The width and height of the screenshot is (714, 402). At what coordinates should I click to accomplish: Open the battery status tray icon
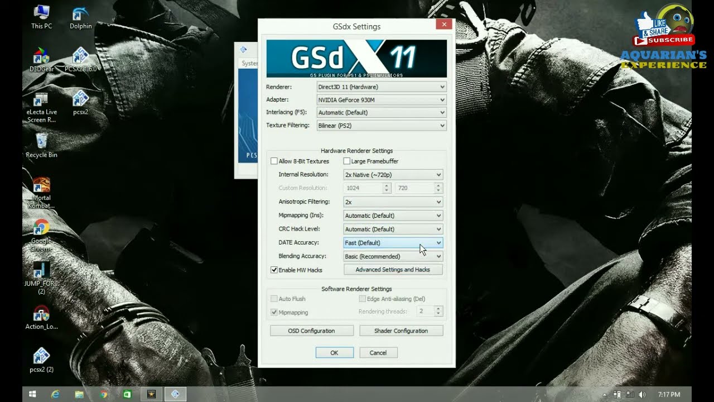(617, 395)
